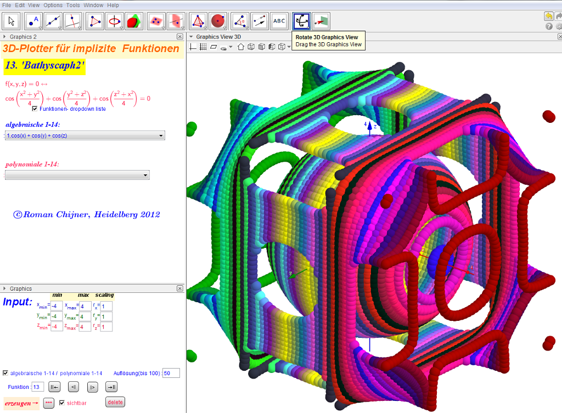Select the ABC text tool
Viewport: 562px width, 413px height.
tap(279, 21)
